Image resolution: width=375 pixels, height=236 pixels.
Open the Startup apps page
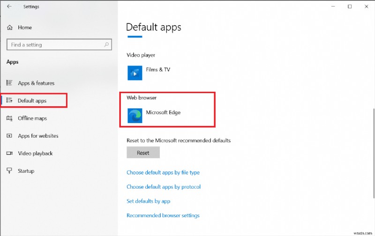pos(26,171)
